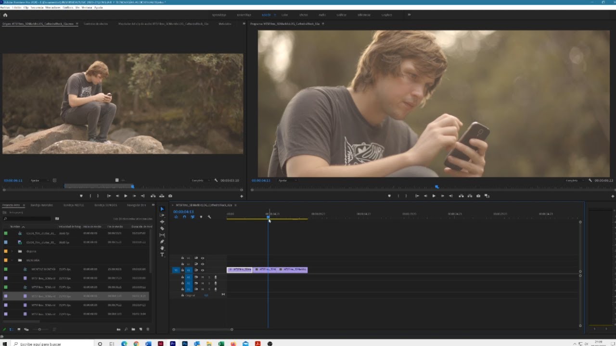The width and height of the screenshot is (616, 346).
Task: Open the Controles de efectos tab
Action: [96, 24]
